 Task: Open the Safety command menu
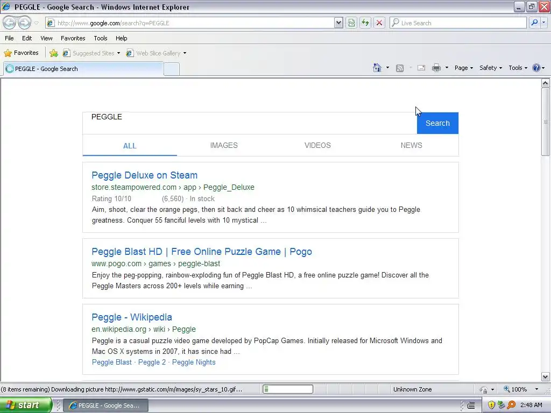click(491, 68)
